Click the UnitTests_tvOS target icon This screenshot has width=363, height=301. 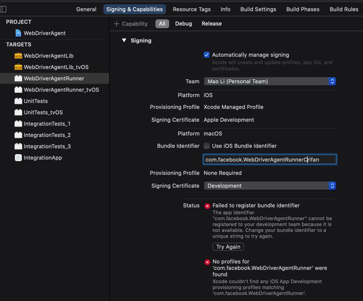(x=18, y=112)
